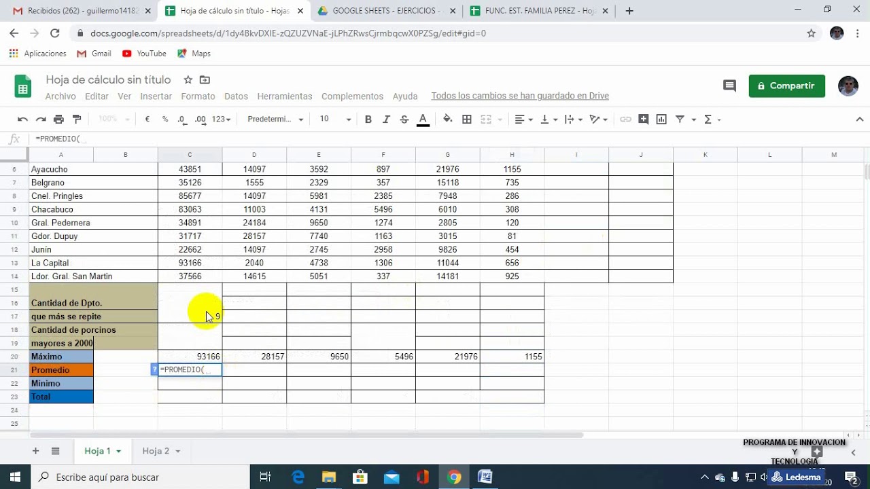Bookmark this page with star

click(x=811, y=33)
